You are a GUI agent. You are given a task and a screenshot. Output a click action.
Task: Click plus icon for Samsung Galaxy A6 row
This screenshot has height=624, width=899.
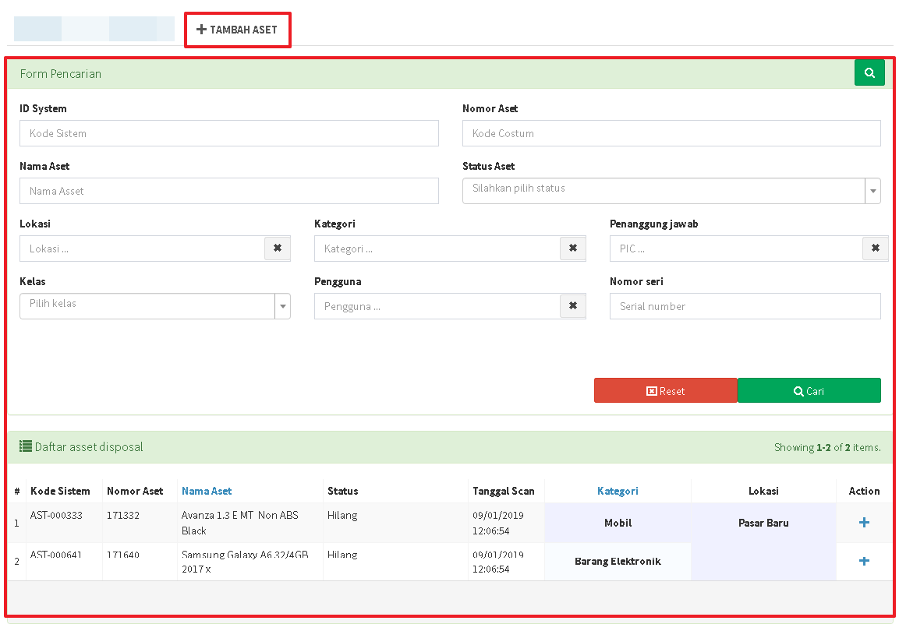(x=864, y=561)
